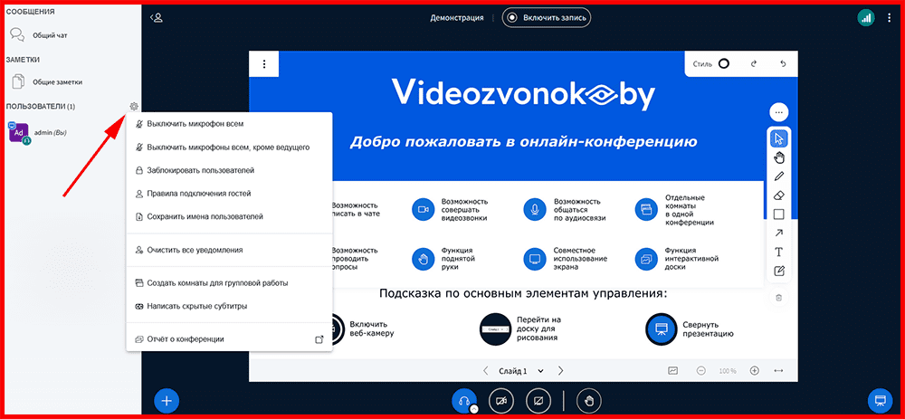
Task: Select Написать скрытые субтитры
Action: (x=229, y=306)
